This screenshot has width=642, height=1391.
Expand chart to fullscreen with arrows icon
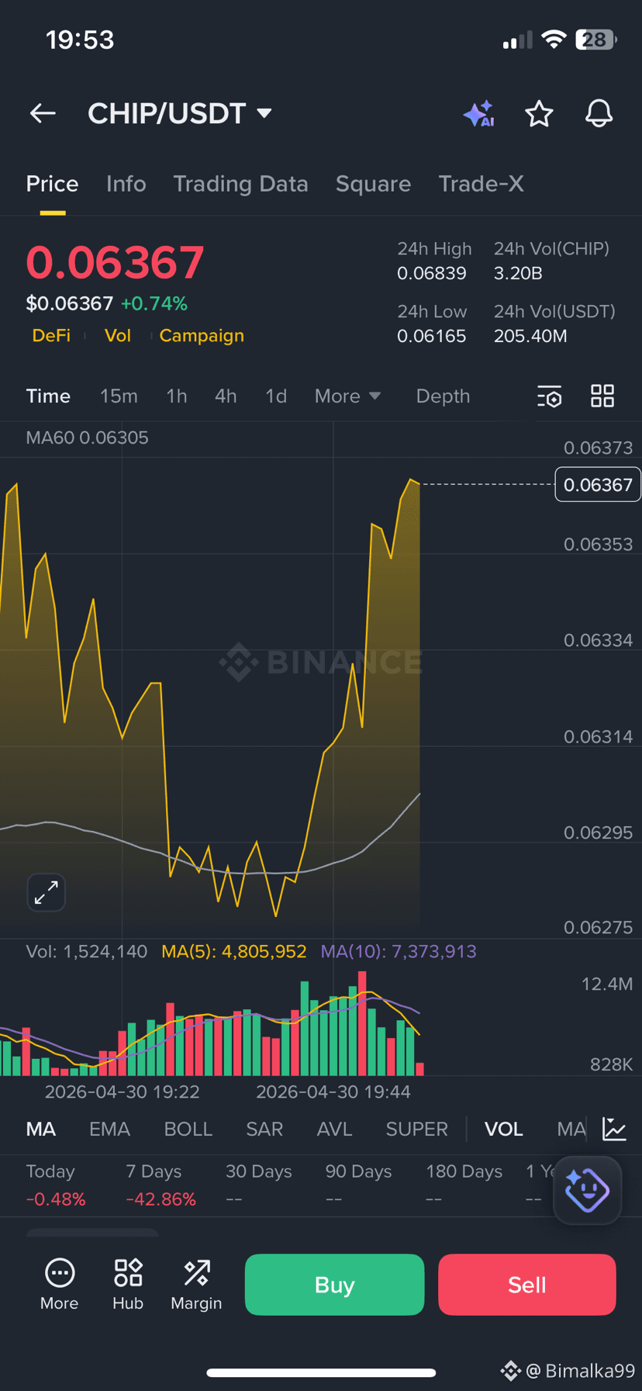tap(47, 892)
